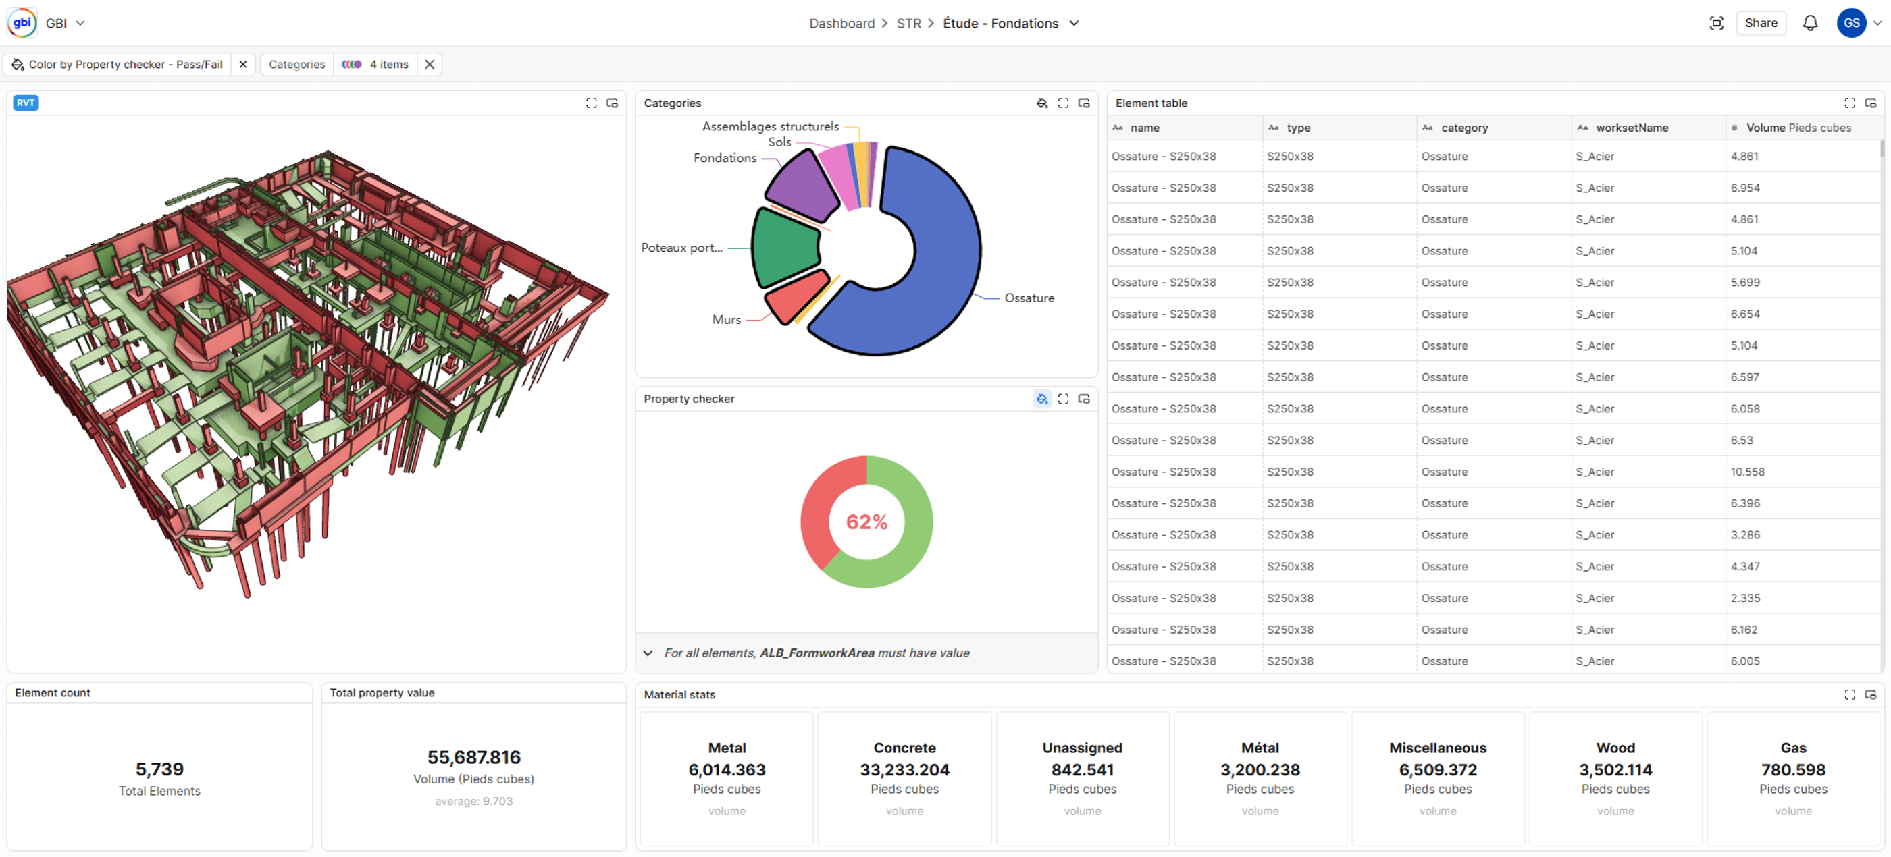Click the notification bell icon

(x=1809, y=23)
